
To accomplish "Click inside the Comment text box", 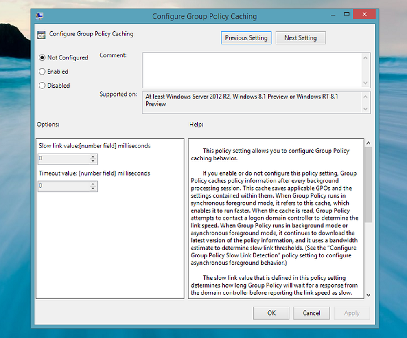I will pos(252,69).
